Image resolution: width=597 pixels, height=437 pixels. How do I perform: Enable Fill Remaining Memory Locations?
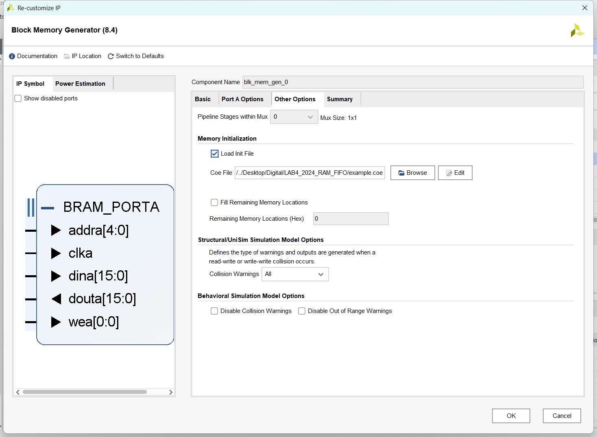pos(214,202)
